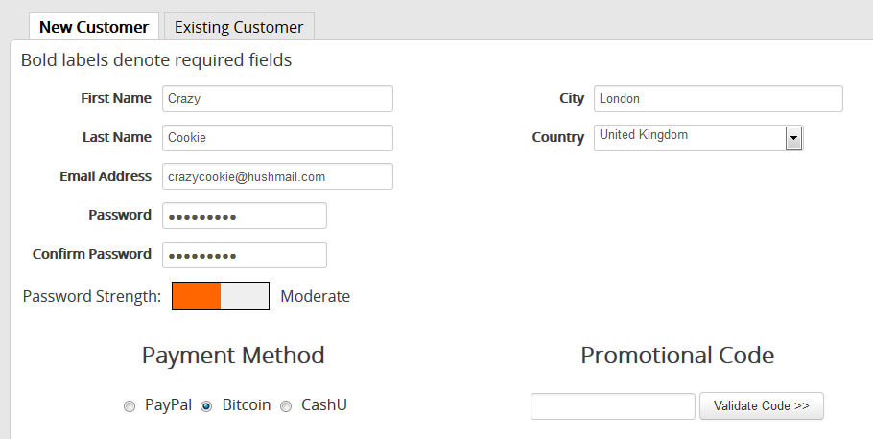Click the Confirm Password field

(245, 255)
